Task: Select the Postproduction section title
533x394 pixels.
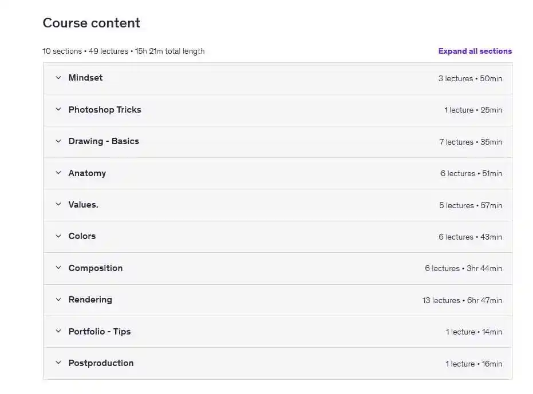Action: coord(101,363)
